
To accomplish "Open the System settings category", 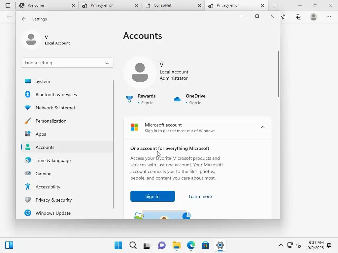I will 67,81.
